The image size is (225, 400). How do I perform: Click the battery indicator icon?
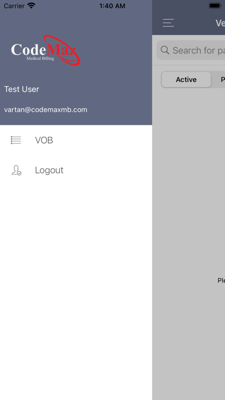216,6
